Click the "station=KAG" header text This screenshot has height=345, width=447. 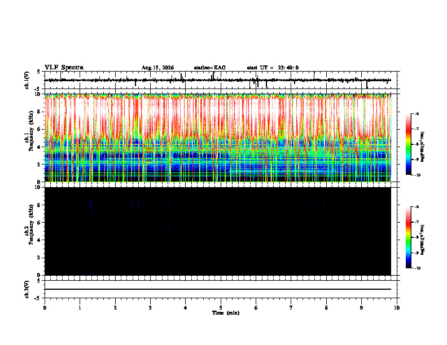tap(210, 68)
